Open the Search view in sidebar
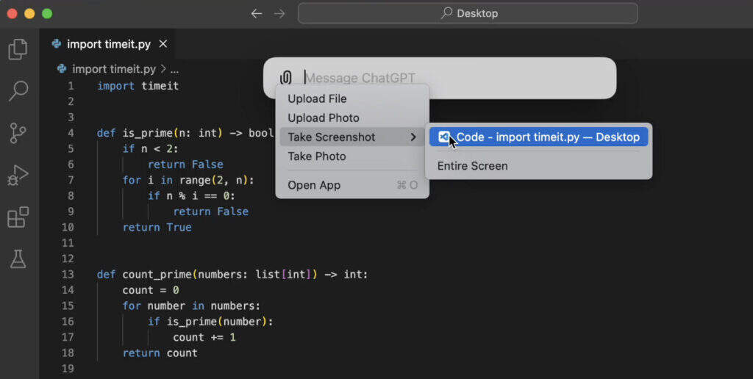Viewport: 753px width, 379px height. tap(18, 91)
